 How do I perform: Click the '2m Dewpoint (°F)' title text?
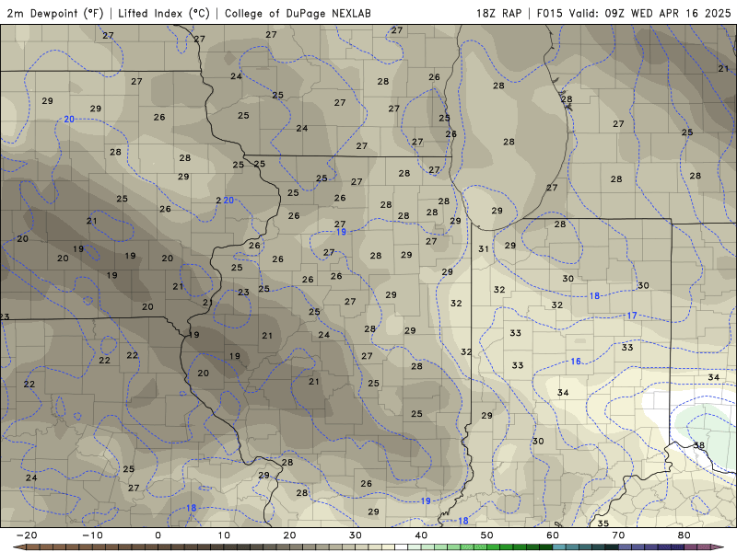click(x=55, y=13)
